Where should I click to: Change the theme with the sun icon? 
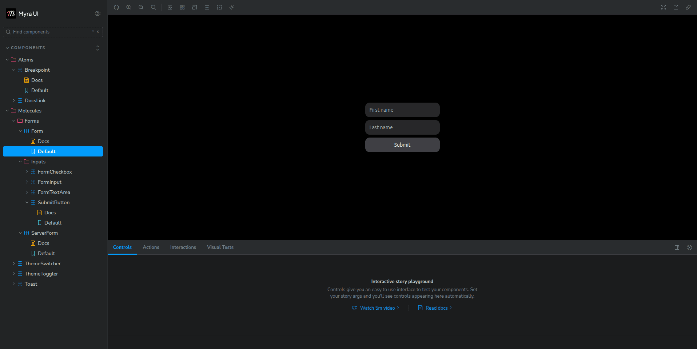pyautogui.click(x=232, y=7)
